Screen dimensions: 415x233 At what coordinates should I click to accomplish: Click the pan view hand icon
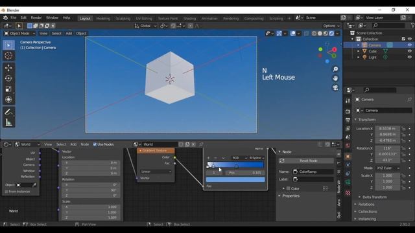pos(335,78)
